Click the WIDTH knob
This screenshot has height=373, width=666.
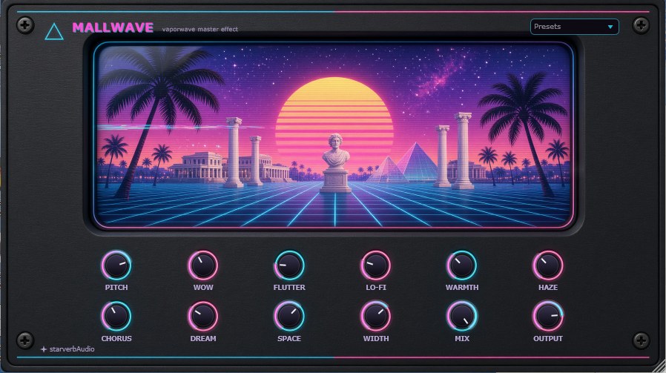(376, 317)
